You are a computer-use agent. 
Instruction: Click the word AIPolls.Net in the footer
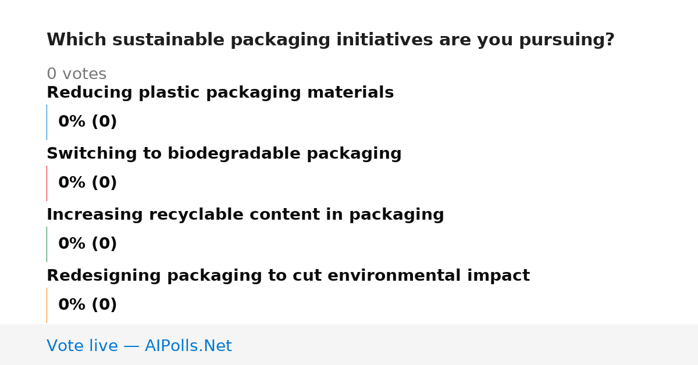click(x=188, y=346)
